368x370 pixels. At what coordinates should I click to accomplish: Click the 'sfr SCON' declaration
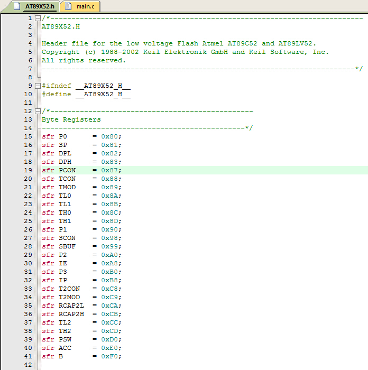(x=81, y=238)
